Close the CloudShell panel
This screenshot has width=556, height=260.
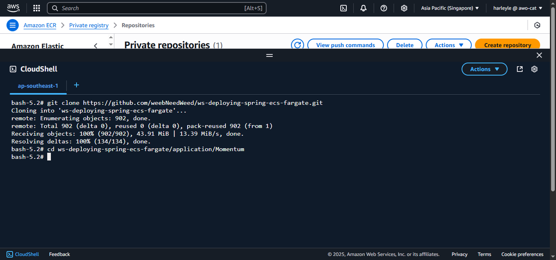pos(539,55)
